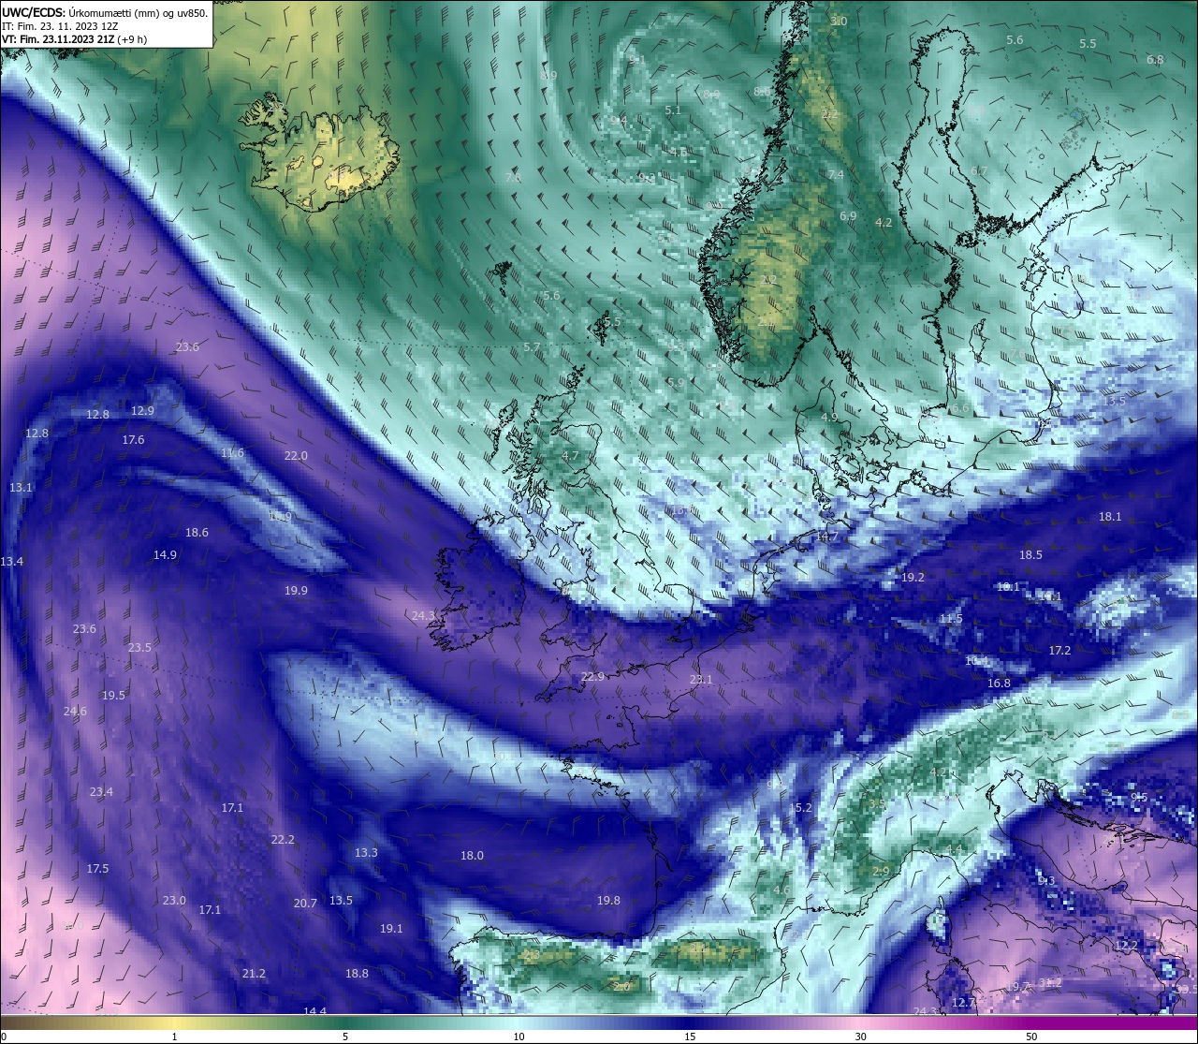Image resolution: width=1198 pixels, height=1044 pixels.
Task: Click the map value "4.6"
Action: point(782,890)
